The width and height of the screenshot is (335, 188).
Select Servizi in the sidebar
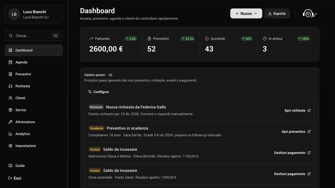pos(34,110)
